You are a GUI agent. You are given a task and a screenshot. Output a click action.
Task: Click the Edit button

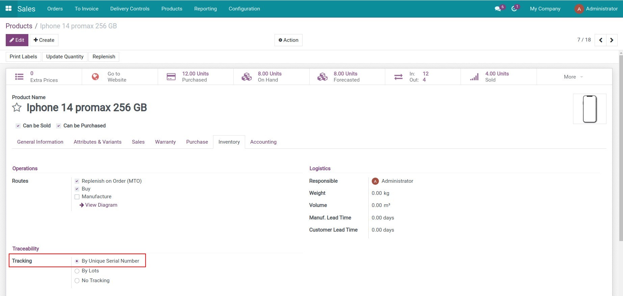click(x=17, y=40)
